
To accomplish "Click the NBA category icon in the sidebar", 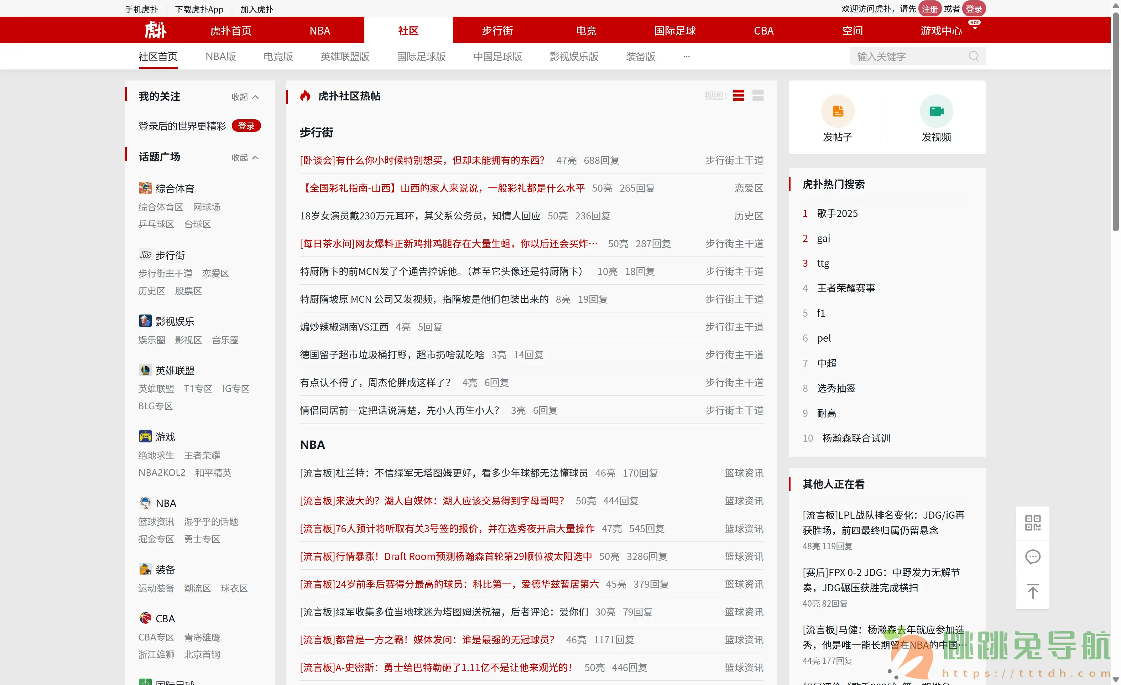I will (x=145, y=503).
